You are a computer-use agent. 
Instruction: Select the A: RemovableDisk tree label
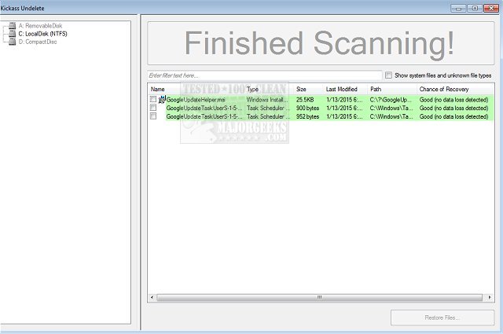click(x=40, y=26)
